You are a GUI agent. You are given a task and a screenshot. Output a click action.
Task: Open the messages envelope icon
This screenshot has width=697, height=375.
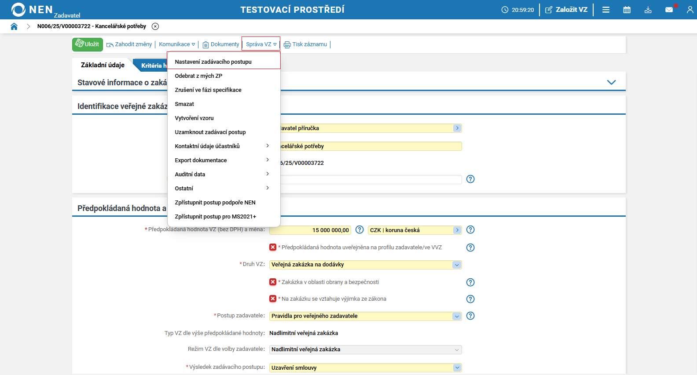(669, 10)
